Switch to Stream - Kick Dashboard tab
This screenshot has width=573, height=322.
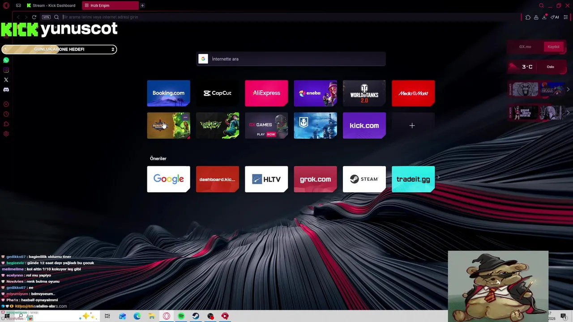[x=51, y=5]
